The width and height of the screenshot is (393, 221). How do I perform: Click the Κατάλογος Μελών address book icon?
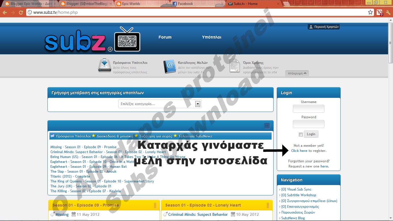click(x=169, y=66)
